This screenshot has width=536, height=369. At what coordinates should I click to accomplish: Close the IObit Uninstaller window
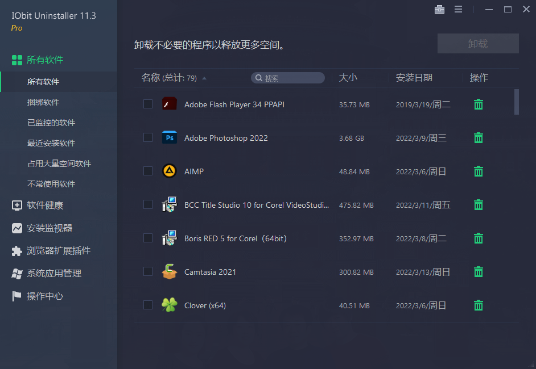(x=526, y=9)
